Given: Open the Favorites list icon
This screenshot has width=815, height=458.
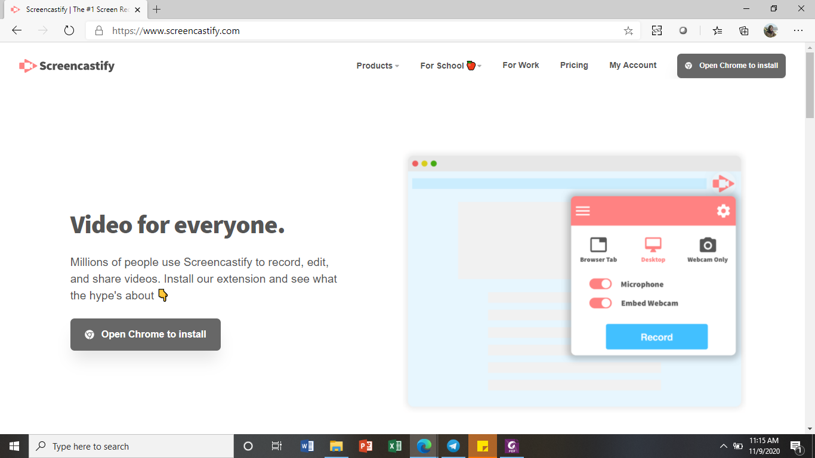Looking at the screenshot, I should [717, 31].
